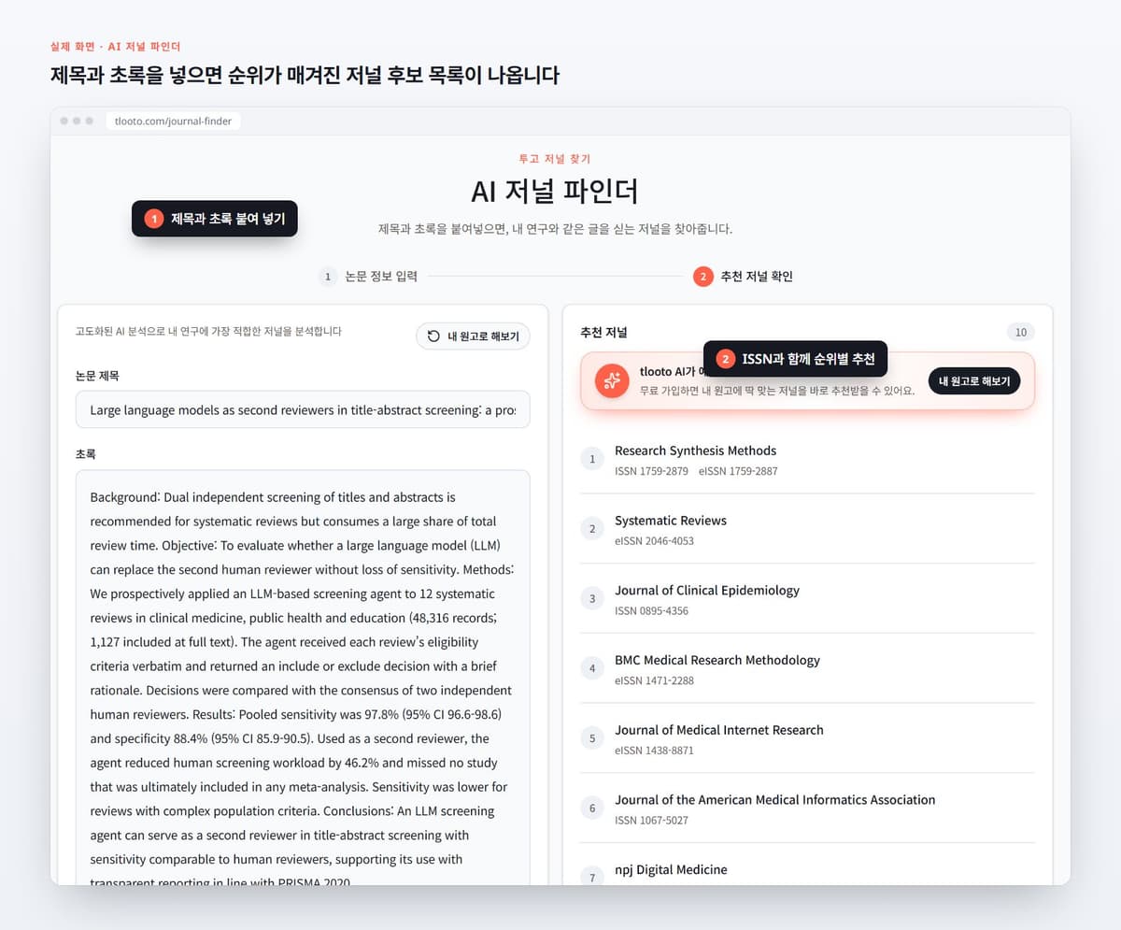This screenshot has height=930, width=1121.
Task: Click the 논문 제목 input field
Action: click(x=303, y=409)
